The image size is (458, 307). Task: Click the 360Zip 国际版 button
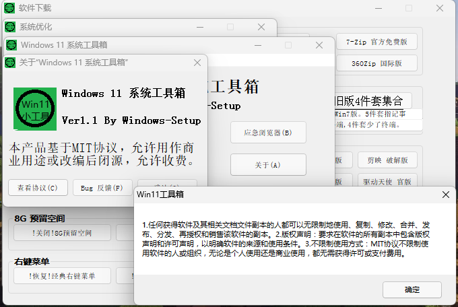tap(377, 63)
